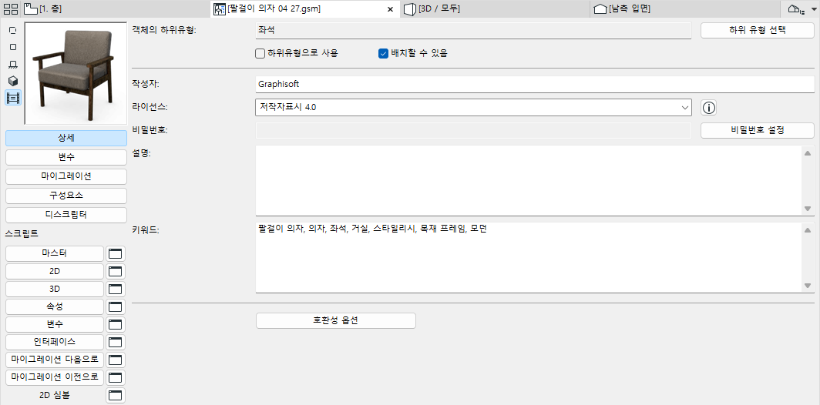
Task: Uncheck the 배치할 수 있음 checkbox
Action: (383, 53)
